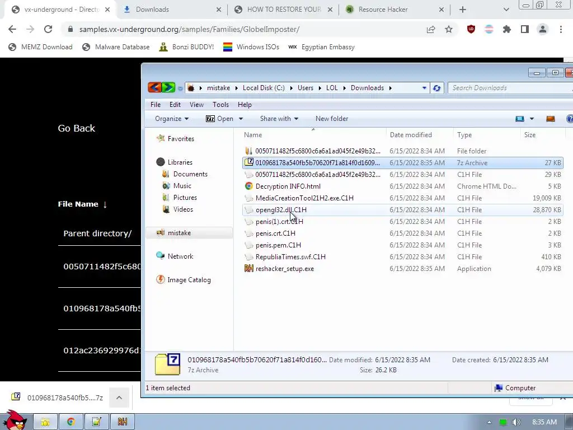Expand Open button dropdown arrow
The height and width of the screenshot is (430, 573).
(241, 119)
